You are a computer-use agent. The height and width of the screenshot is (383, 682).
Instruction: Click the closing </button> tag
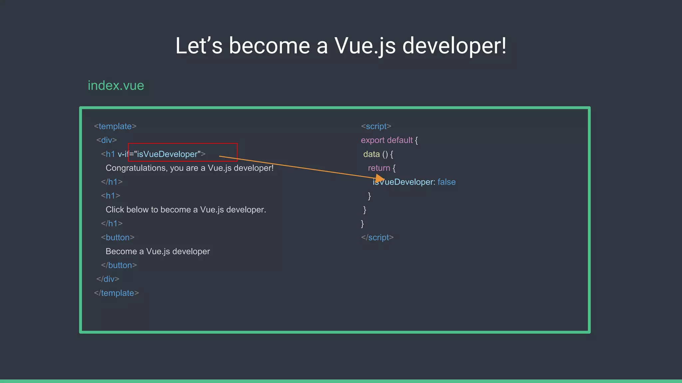coord(119,265)
